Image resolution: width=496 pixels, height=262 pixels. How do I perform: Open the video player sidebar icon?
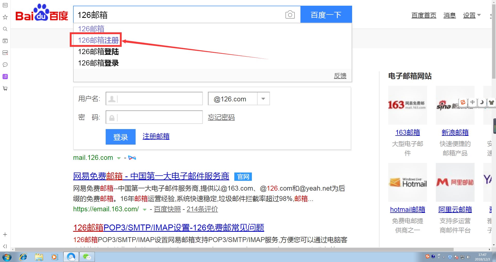coord(5,41)
